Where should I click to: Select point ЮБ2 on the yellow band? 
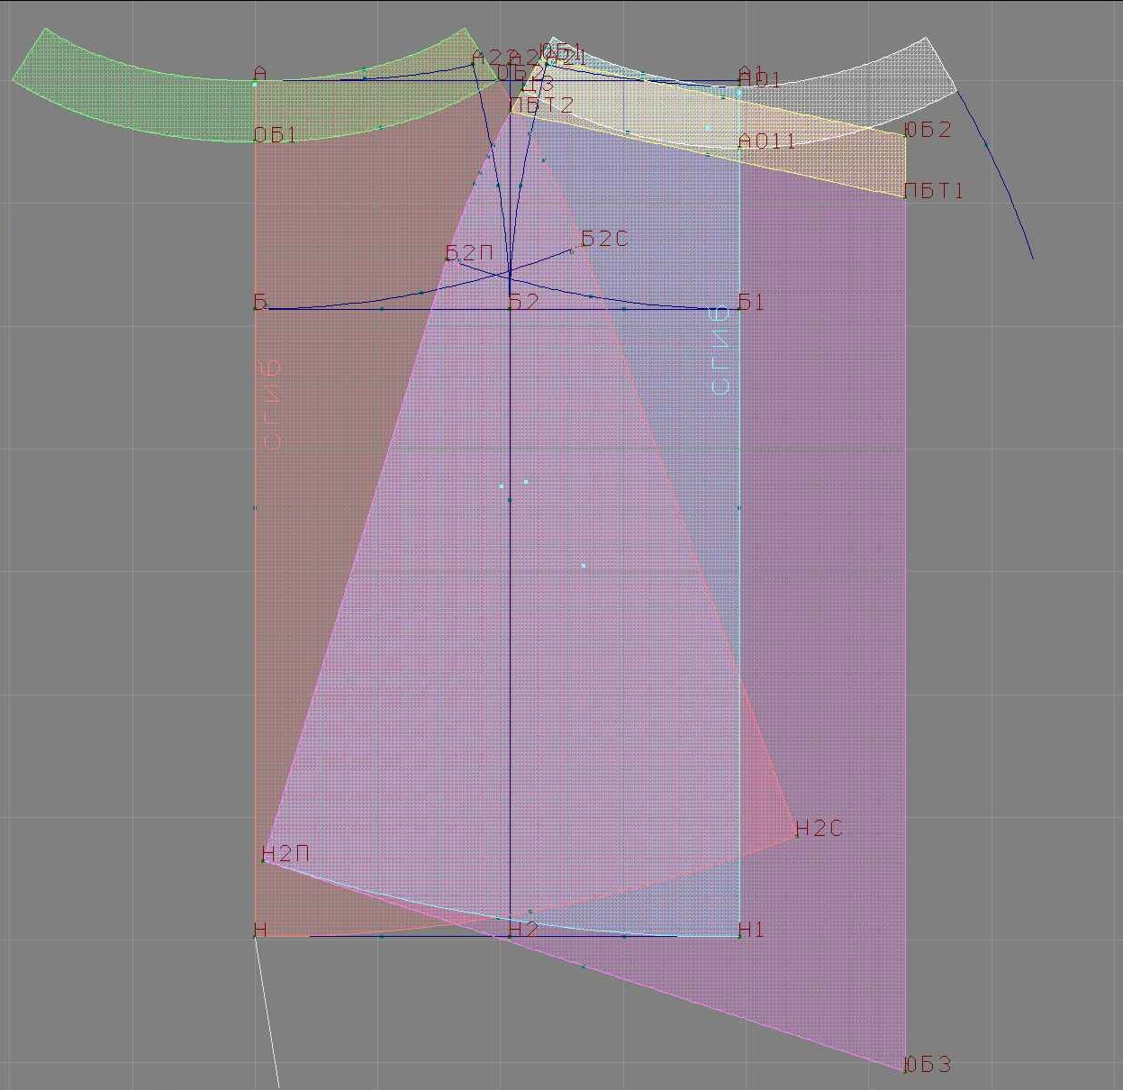coord(928,130)
